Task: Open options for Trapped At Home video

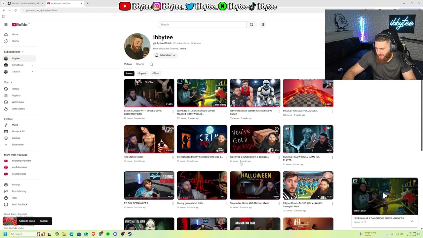Action: coord(279,204)
